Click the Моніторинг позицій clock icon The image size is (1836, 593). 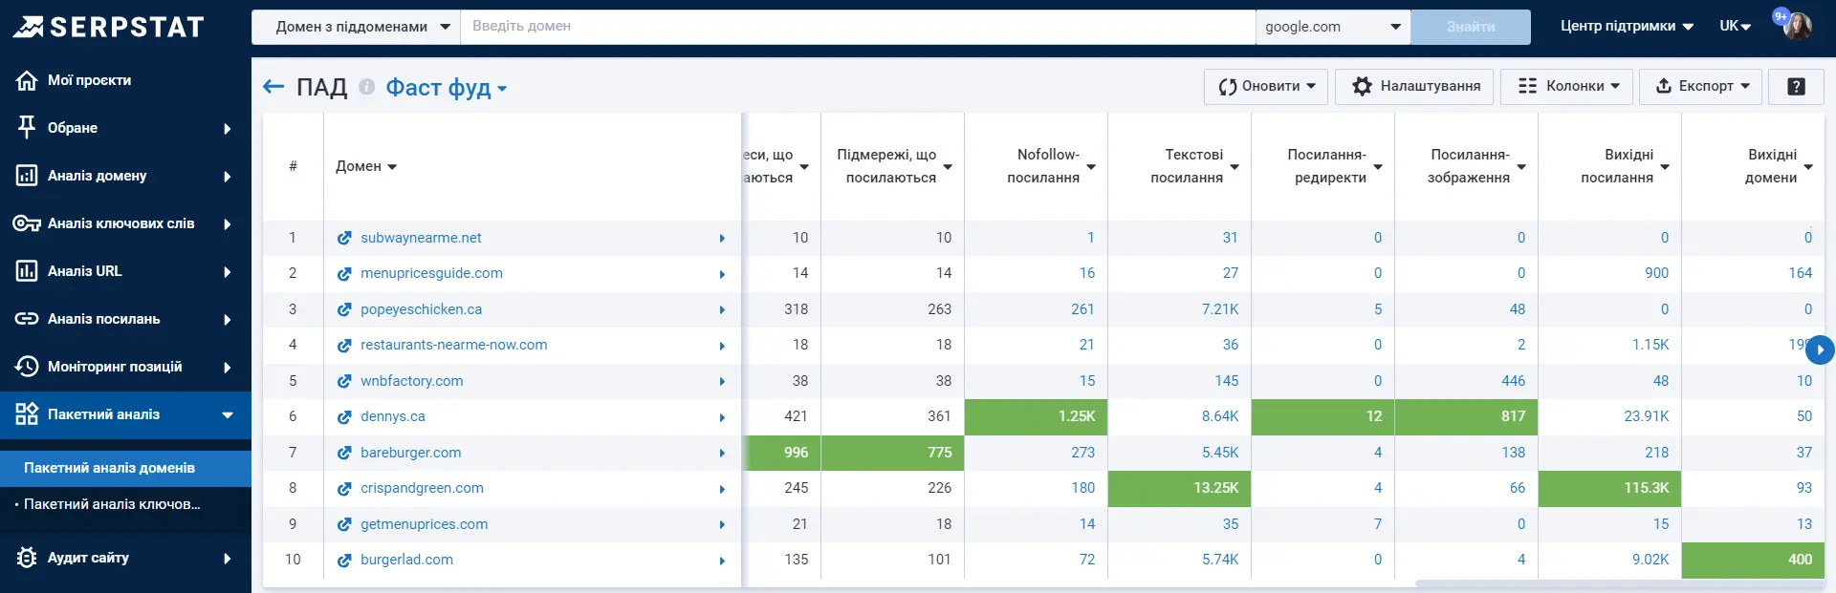[x=27, y=367]
